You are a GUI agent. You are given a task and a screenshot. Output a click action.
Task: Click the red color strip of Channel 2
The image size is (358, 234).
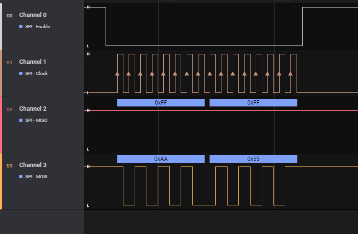point(1,125)
